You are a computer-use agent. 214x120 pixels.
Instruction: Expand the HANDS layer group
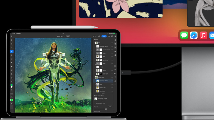tap(95, 67)
